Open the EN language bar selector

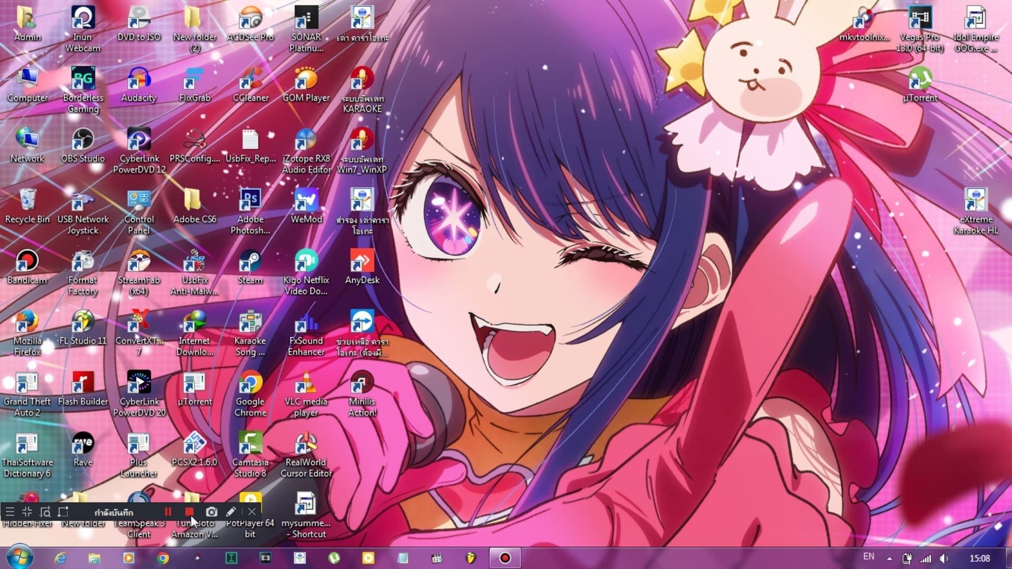tap(869, 556)
